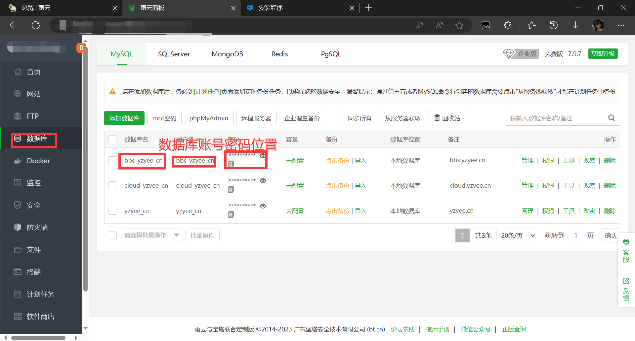Screen dimensions: 635x341
Task: Copy password for yzyee_cn database
Action: (x=231, y=215)
